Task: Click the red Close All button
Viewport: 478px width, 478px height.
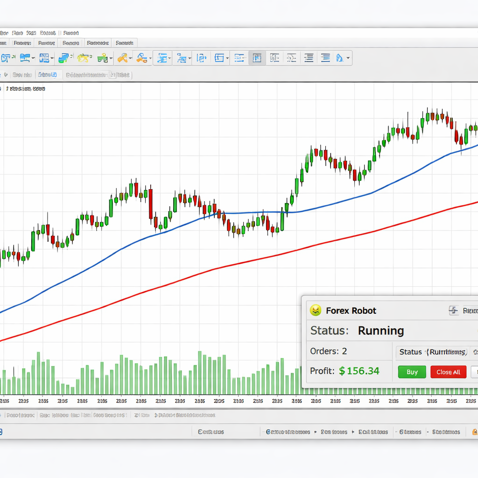Action: coord(448,372)
